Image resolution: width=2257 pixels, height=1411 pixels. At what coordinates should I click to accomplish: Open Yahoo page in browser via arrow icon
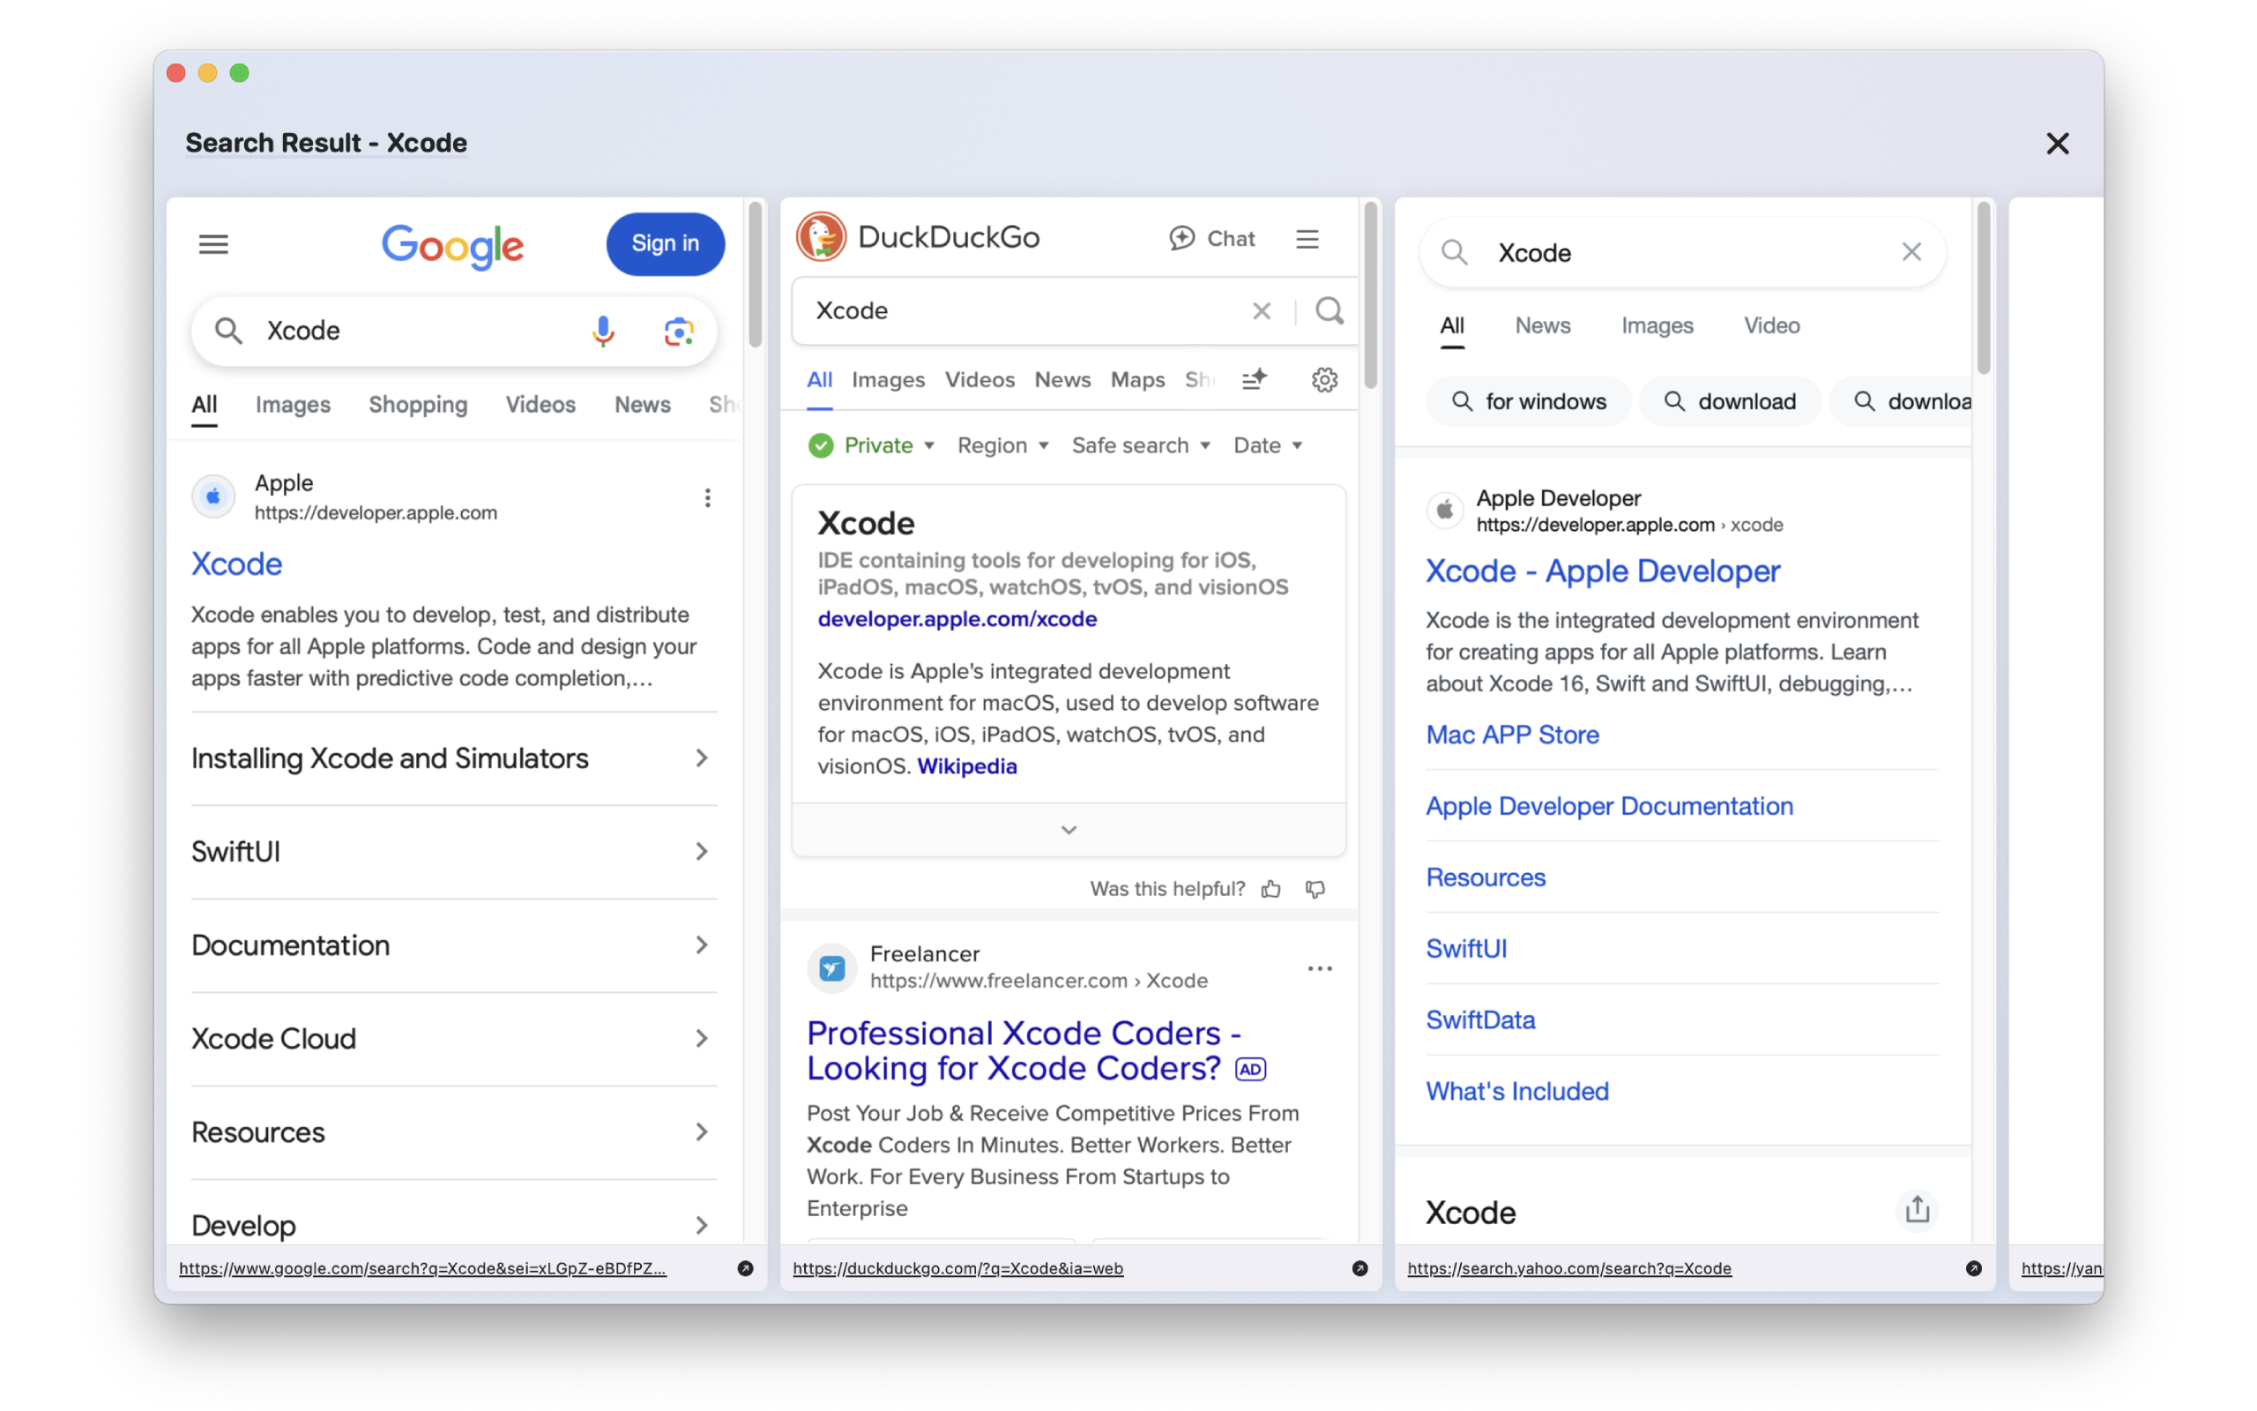tap(1973, 1268)
